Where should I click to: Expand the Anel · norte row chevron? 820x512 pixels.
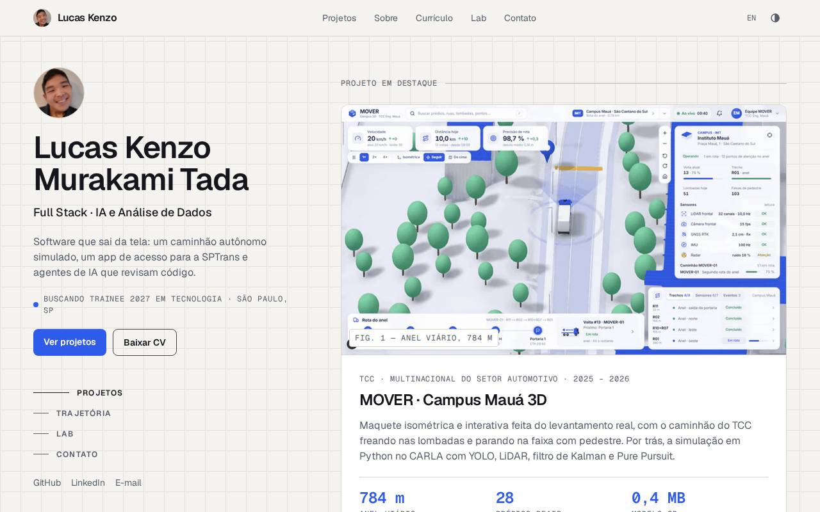tap(773, 318)
